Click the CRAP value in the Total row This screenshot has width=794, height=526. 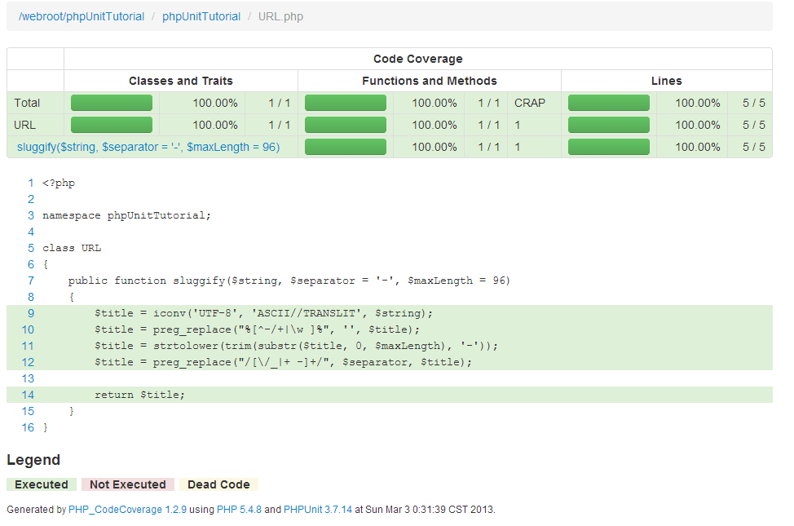pos(527,103)
